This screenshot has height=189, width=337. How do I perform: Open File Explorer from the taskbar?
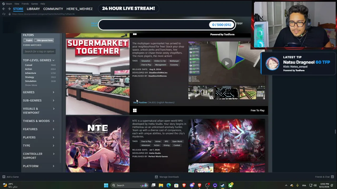[x=161, y=185]
